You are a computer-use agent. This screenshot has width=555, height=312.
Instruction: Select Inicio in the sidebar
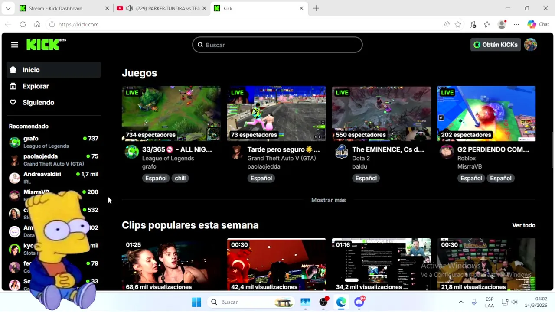54,70
